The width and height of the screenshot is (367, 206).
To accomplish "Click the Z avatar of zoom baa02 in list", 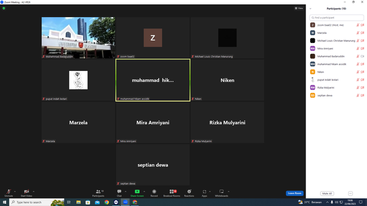I will coord(313,25).
